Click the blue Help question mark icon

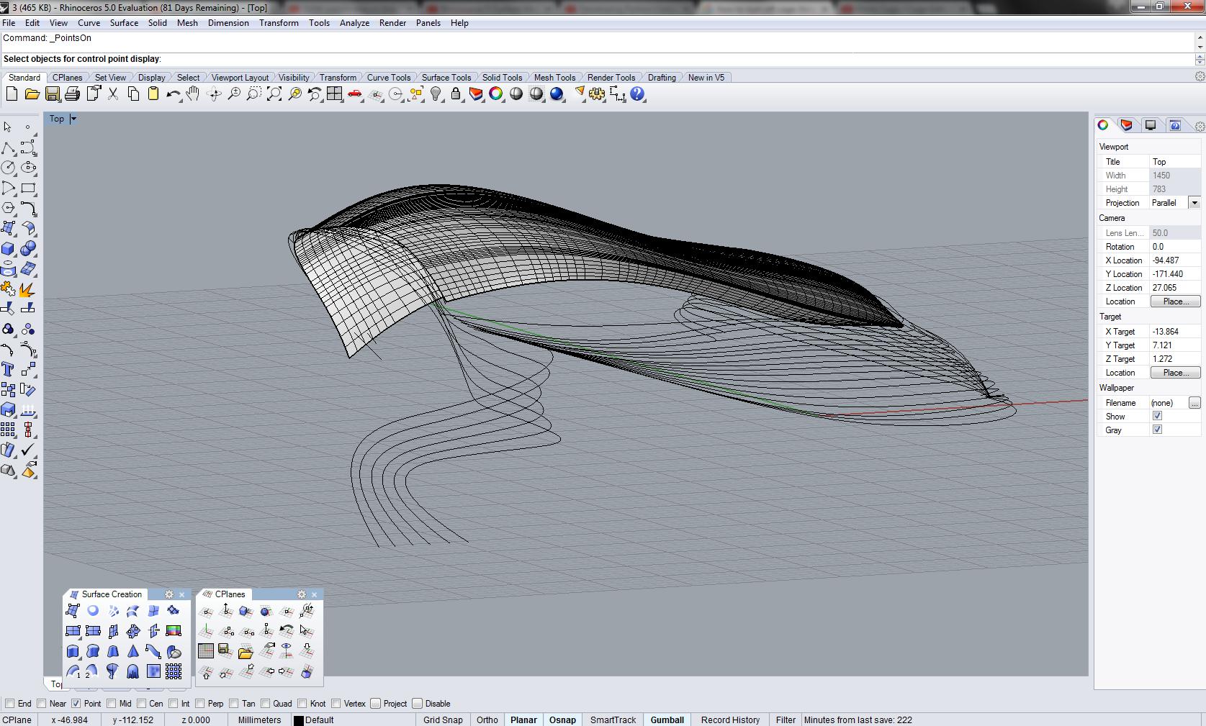(637, 94)
